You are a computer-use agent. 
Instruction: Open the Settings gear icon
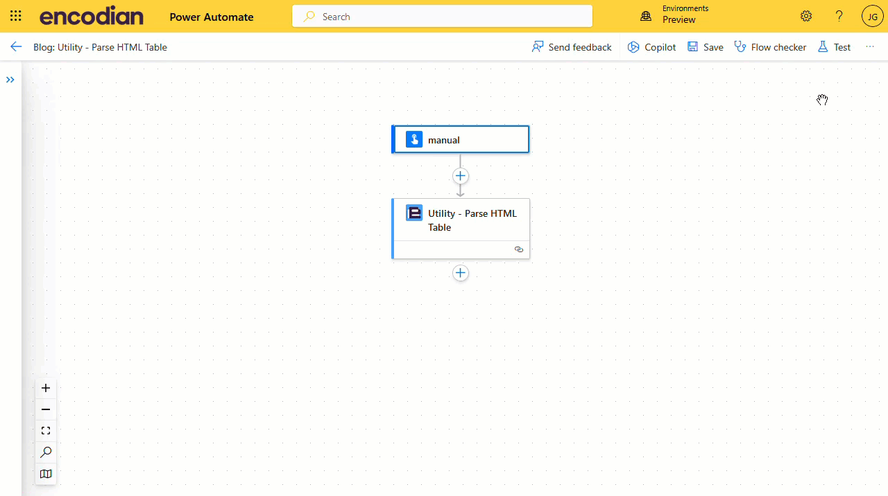tap(806, 16)
